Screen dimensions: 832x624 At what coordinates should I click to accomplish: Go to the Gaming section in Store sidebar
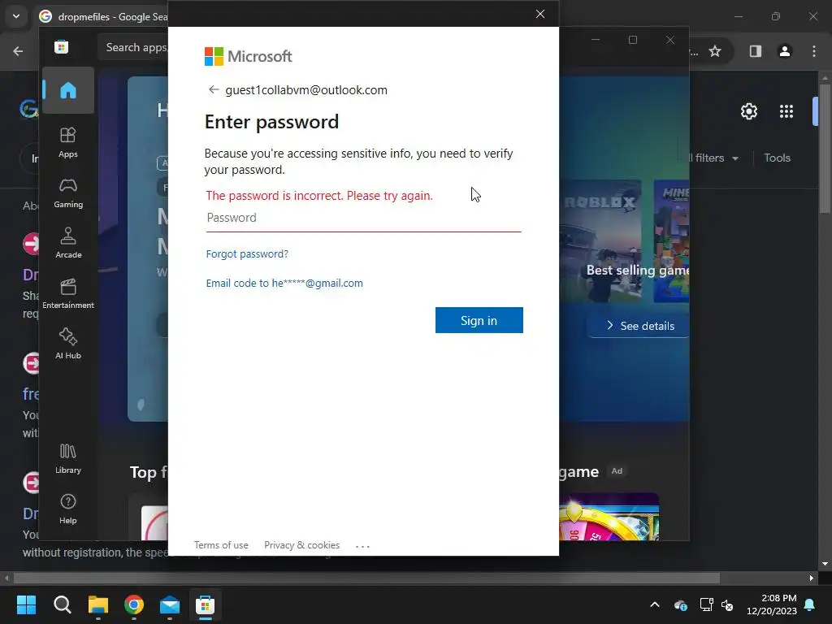coord(68,193)
